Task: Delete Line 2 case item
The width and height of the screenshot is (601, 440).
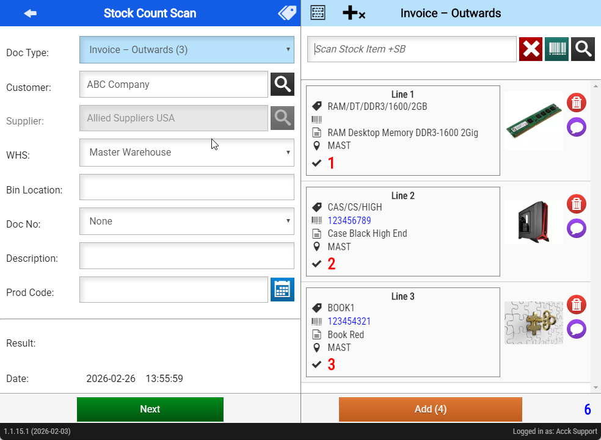Action: click(x=577, y=204)
